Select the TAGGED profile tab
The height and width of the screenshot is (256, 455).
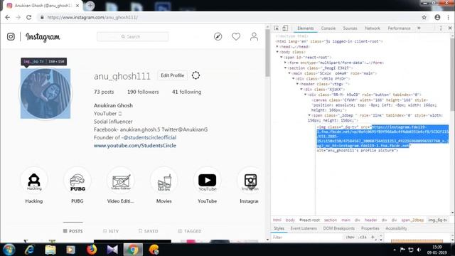[190, 231]
